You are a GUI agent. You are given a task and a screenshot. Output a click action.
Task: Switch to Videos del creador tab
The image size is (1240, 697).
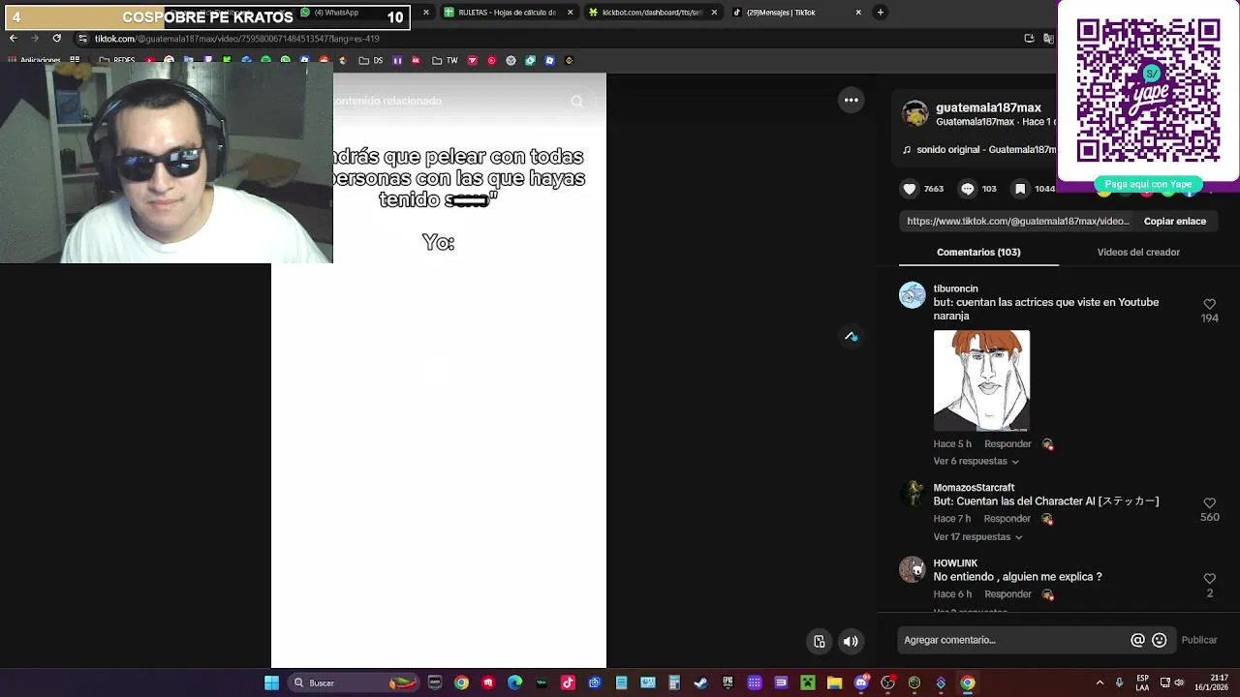(x=1138, y=252)
